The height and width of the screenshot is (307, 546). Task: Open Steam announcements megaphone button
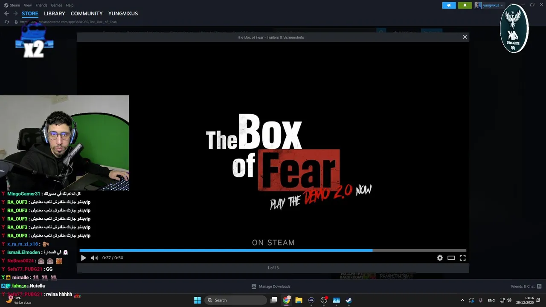click(449, 5)
